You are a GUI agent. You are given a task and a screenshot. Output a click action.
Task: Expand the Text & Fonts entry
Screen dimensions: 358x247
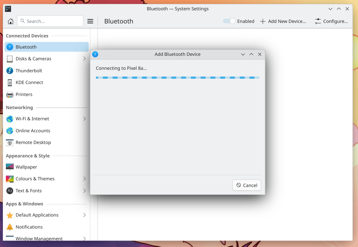pyautogui.click(x=84, y=191)
